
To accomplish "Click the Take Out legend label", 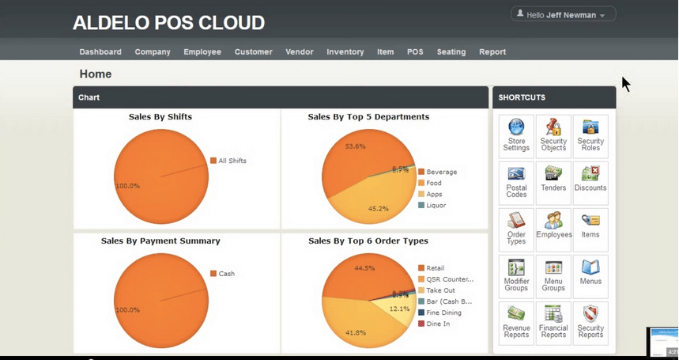I will (x=441, y=290).
